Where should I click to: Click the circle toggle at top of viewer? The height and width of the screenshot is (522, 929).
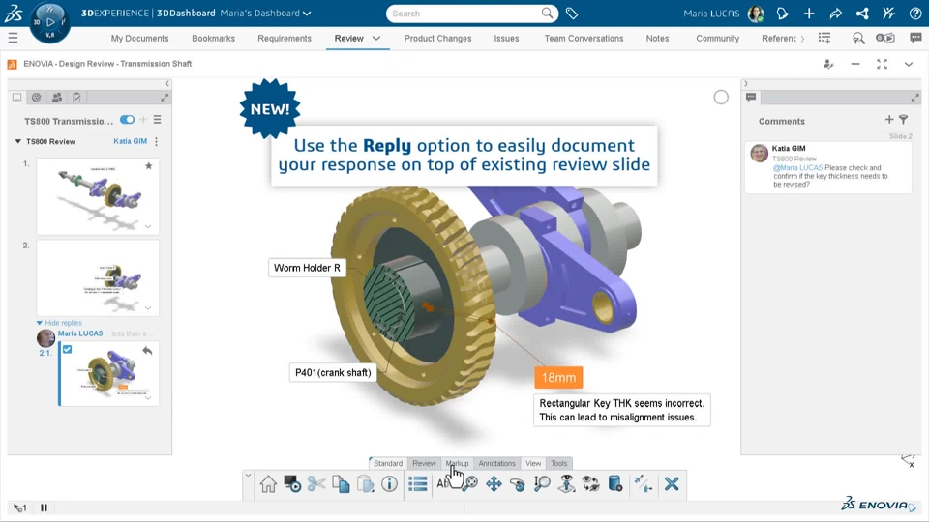(x=721, y=97)
